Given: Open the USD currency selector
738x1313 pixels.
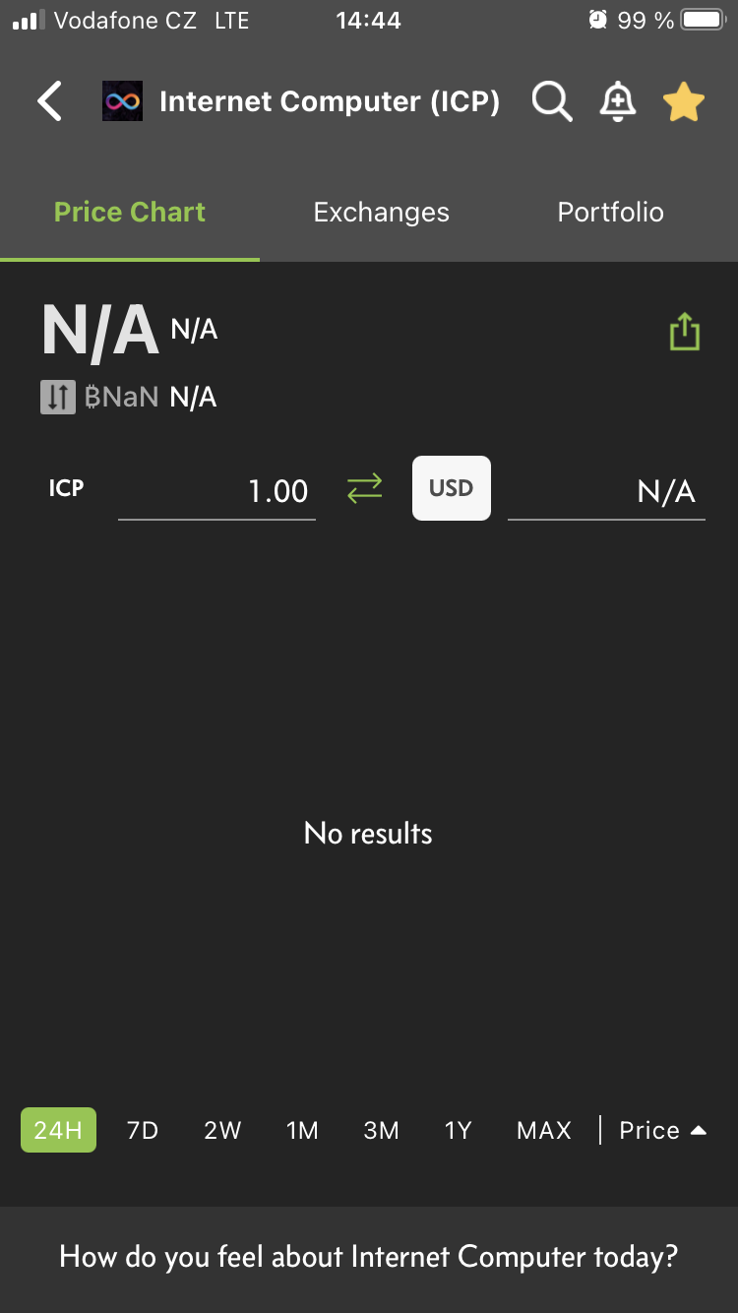Looking at the screenshot, I should click(x=451, y=488).
